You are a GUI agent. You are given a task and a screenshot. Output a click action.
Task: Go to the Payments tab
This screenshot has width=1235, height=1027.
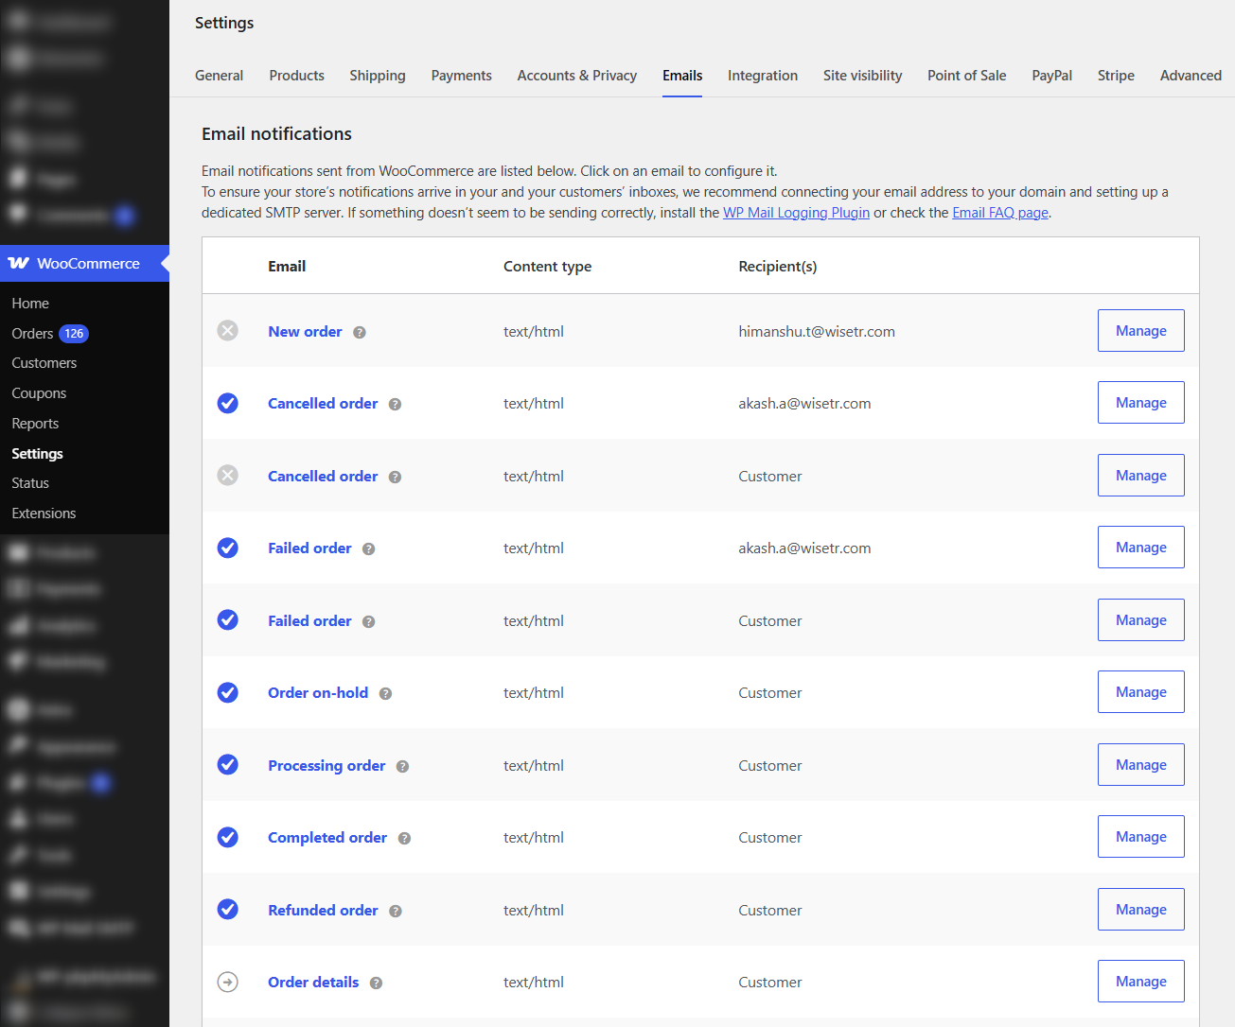point(462,76)
